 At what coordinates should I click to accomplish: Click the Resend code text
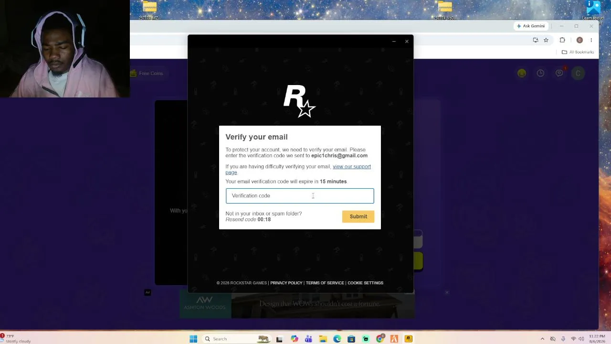241,219
